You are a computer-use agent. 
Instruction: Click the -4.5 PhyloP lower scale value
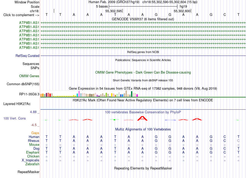pos(34,125)
